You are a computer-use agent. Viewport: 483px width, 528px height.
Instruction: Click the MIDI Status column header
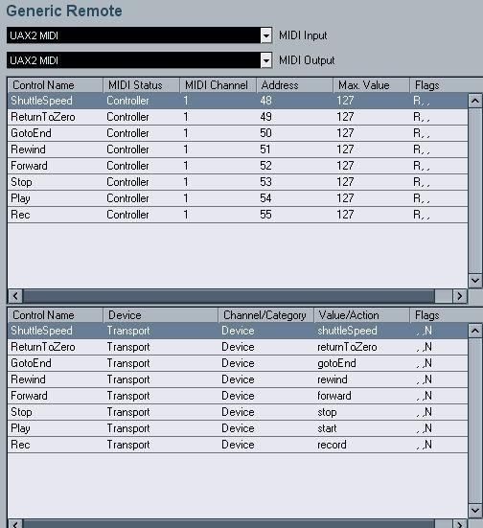(142, 85)
